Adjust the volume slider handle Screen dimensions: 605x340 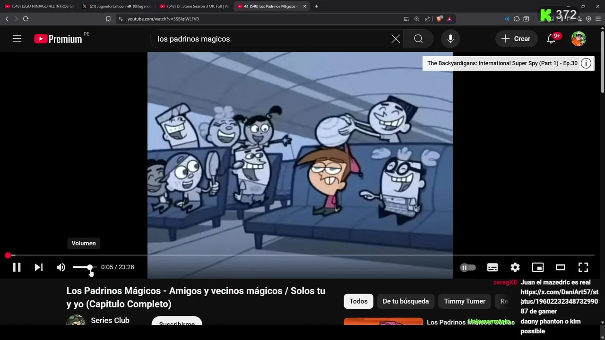click(90, 267)
